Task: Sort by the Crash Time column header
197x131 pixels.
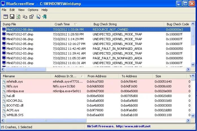Action: pos(71,24)
